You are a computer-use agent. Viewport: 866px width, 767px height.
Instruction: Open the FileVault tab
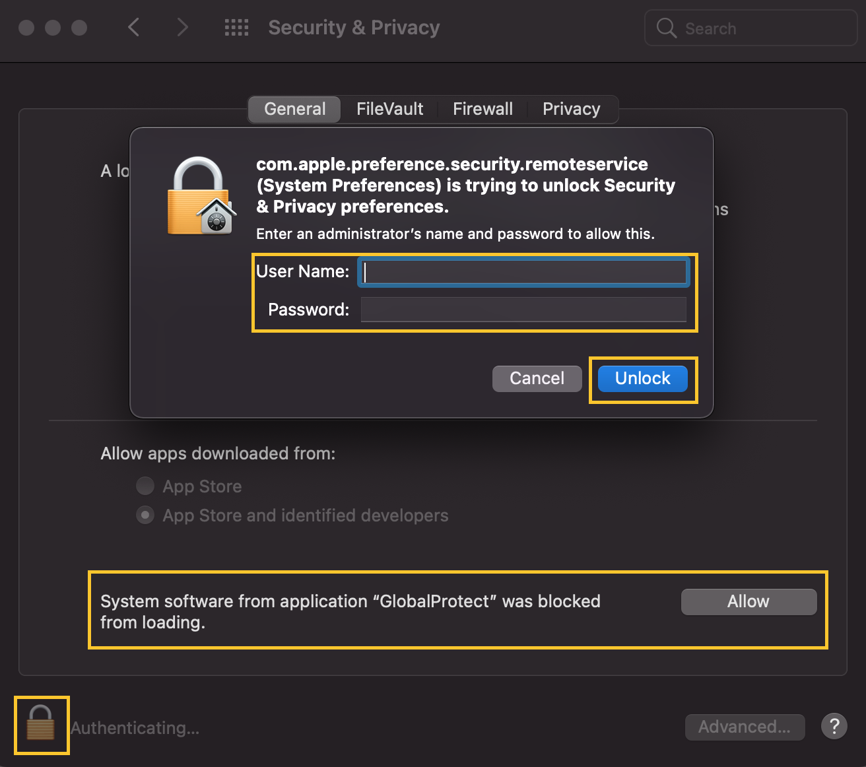(x=389, y=109)
